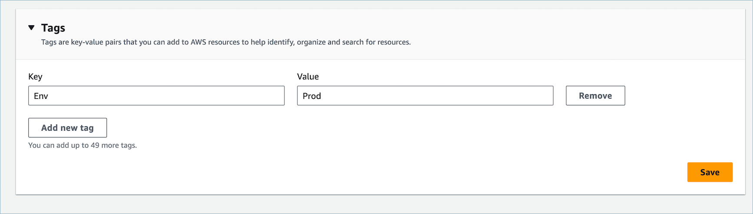Click into the Value input field
Screen dimensions: 753x214
tap(425, 95)
